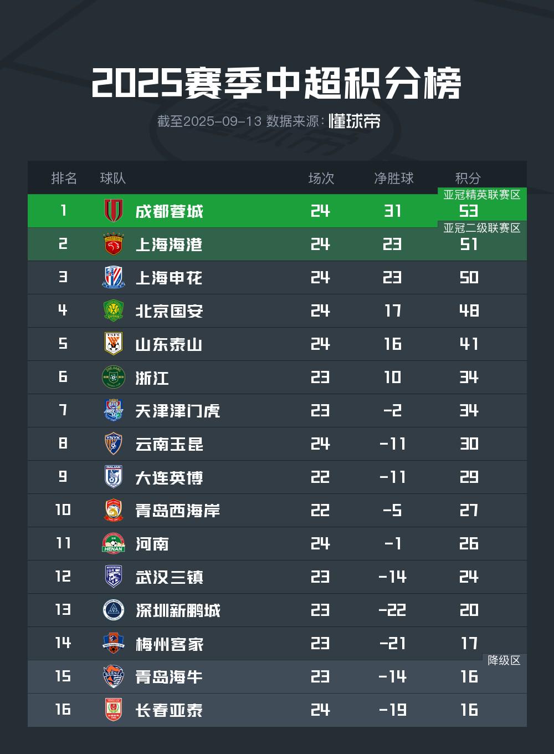
Task: Click the Beijing Guoan (北京国安) green logo
Action: pos(114,310)
